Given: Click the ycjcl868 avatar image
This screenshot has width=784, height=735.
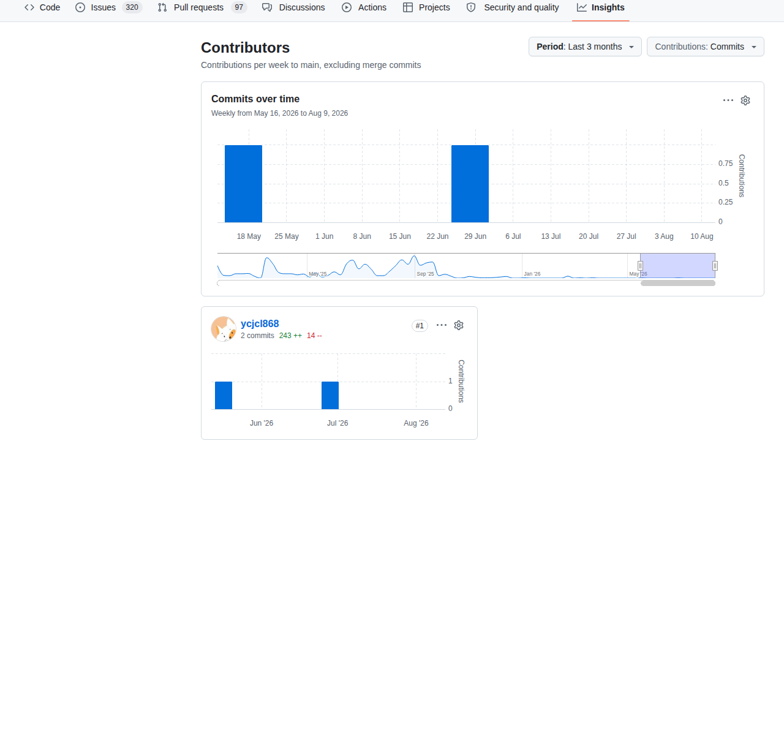Looking at the screenshot, I should pos(224,329).
